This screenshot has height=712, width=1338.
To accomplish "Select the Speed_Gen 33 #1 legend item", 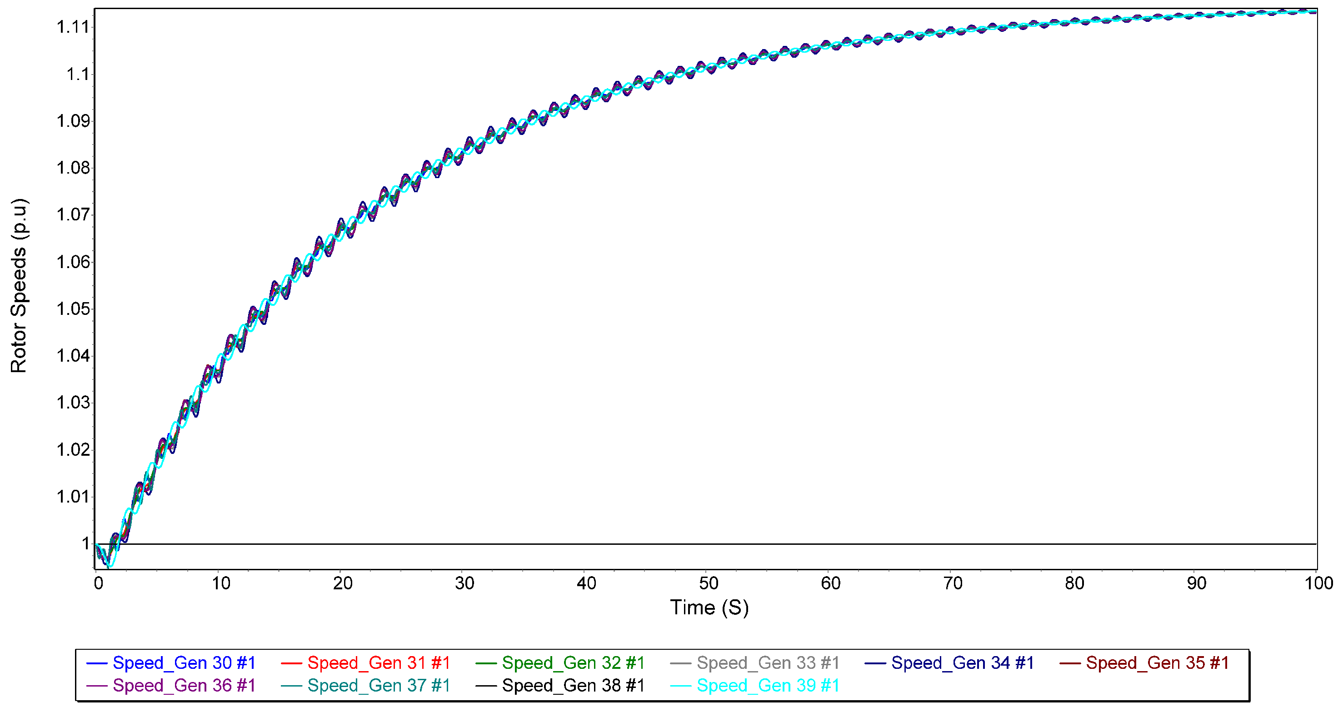I will [768, 663].
